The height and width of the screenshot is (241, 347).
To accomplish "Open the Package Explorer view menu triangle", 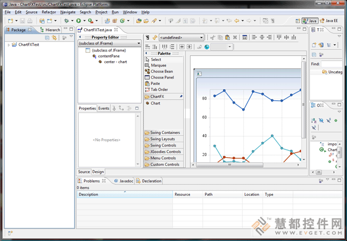I will [71, 37].
